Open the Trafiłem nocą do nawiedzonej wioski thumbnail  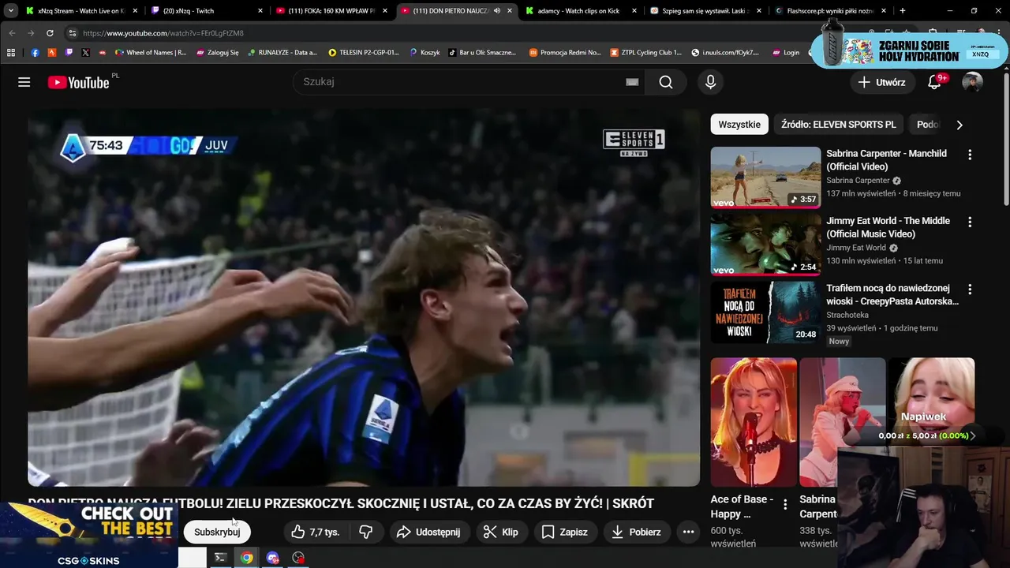765,312
